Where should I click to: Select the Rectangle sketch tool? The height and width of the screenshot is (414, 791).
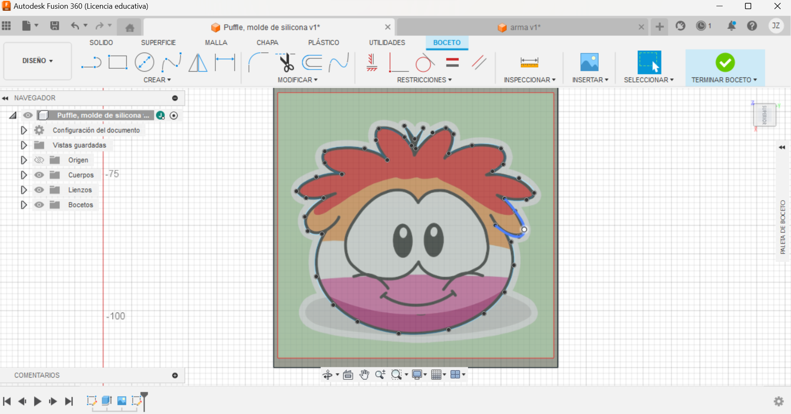coord(118,63)
